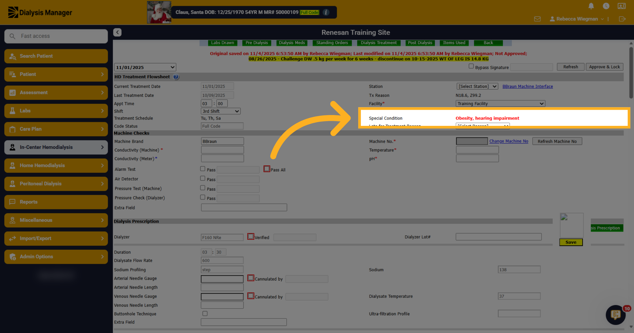The width and height of the screenshot is (634, 333).
Task: Switch to the Pre Dialysis tab
Action: click(257, 43)
